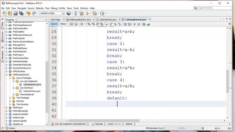The height and width of the screenshot is (132, 235).
Task: Click the Last Edit editor icon
Action: (72, 24)
